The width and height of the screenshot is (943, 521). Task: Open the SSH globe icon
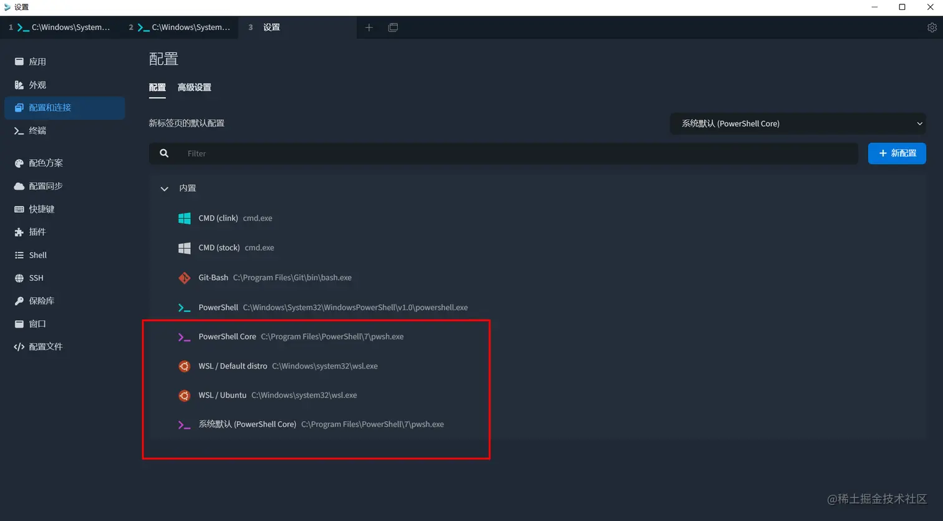[19, 278]
